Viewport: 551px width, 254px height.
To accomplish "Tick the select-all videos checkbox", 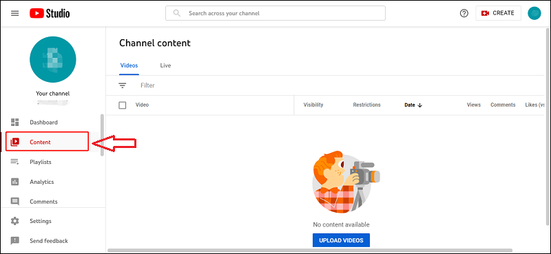I will [x=123, y=105].
